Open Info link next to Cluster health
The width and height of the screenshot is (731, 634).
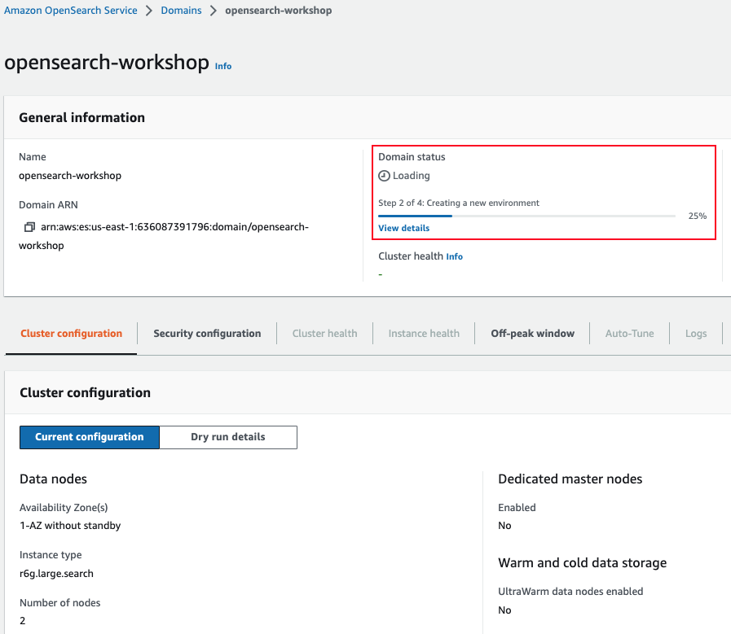click(454, 256)
